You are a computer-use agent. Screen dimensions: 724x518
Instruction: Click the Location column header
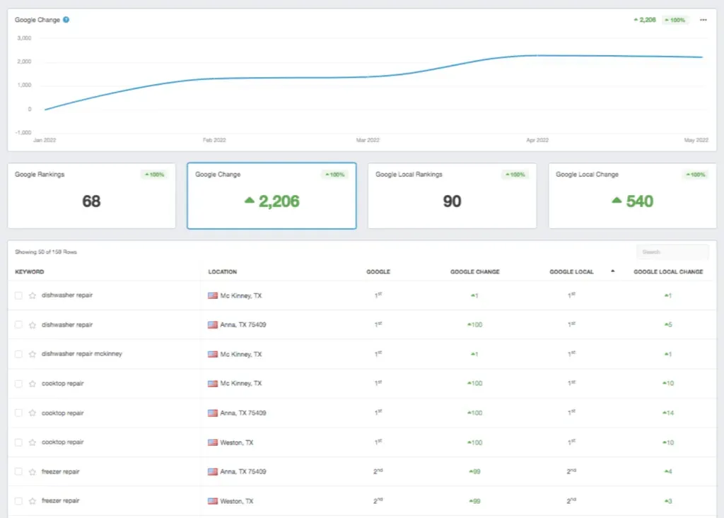(x=222, y=271)
